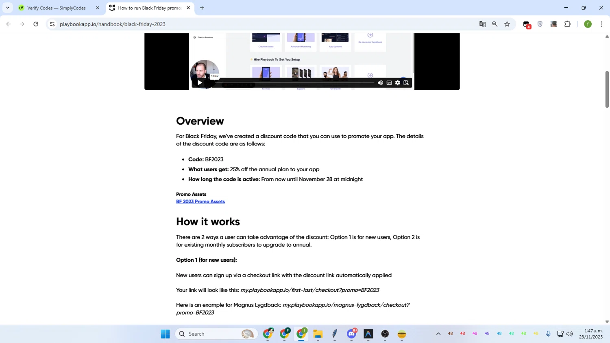Open the system volume tray icon
Viewport: 610px width, 343px height.
coord(570,334)
